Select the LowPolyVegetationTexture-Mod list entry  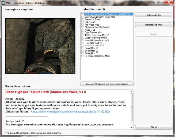point(100,17)
